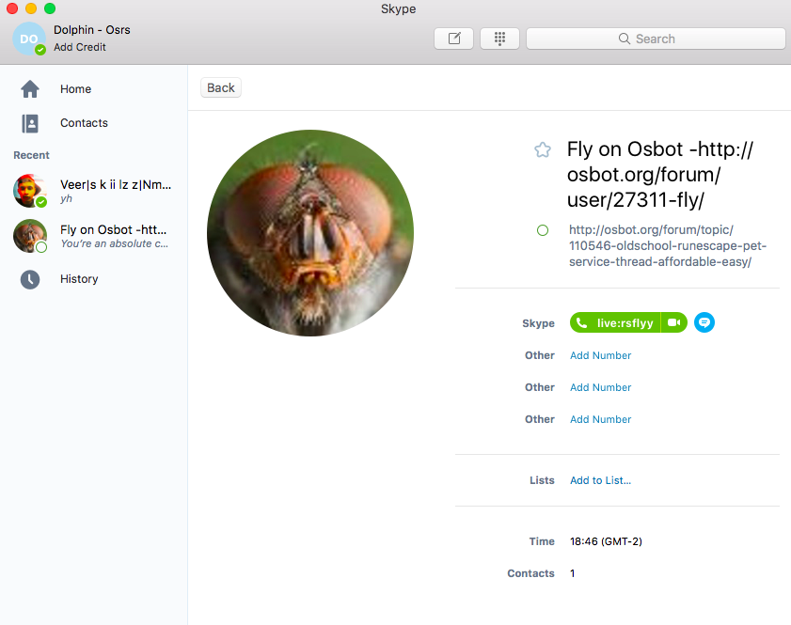Open the osbot.org pet service mood link
791x625 pixels.
coord(668,246)
